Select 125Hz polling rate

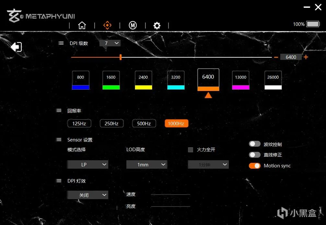79,123
